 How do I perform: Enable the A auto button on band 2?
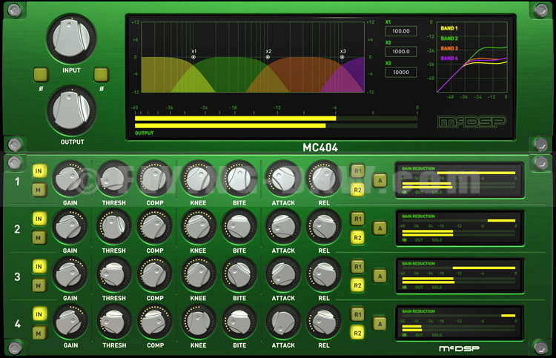pos(380,228)
